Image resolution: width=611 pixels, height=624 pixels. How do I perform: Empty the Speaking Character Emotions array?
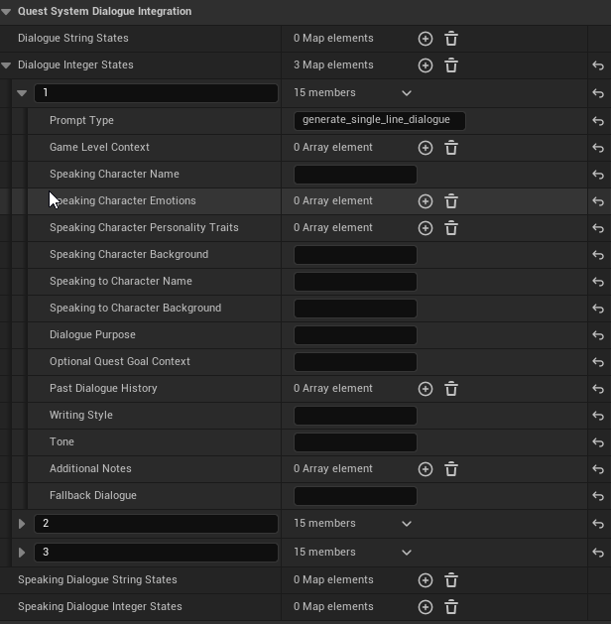[451, 201]
